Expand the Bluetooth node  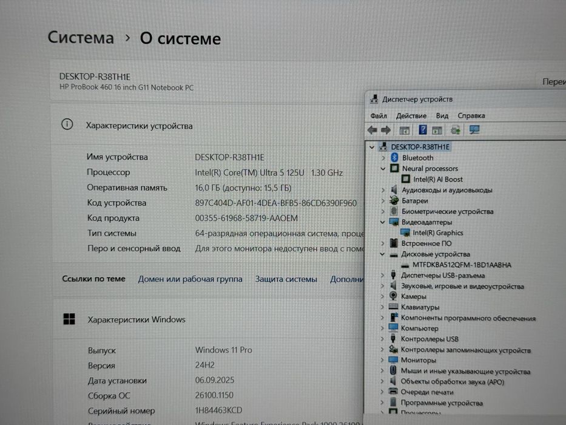coord(383,158)
